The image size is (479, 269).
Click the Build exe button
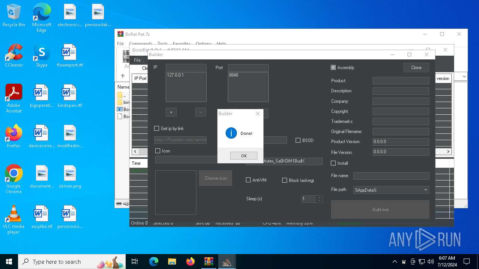[x=380, y=210]
